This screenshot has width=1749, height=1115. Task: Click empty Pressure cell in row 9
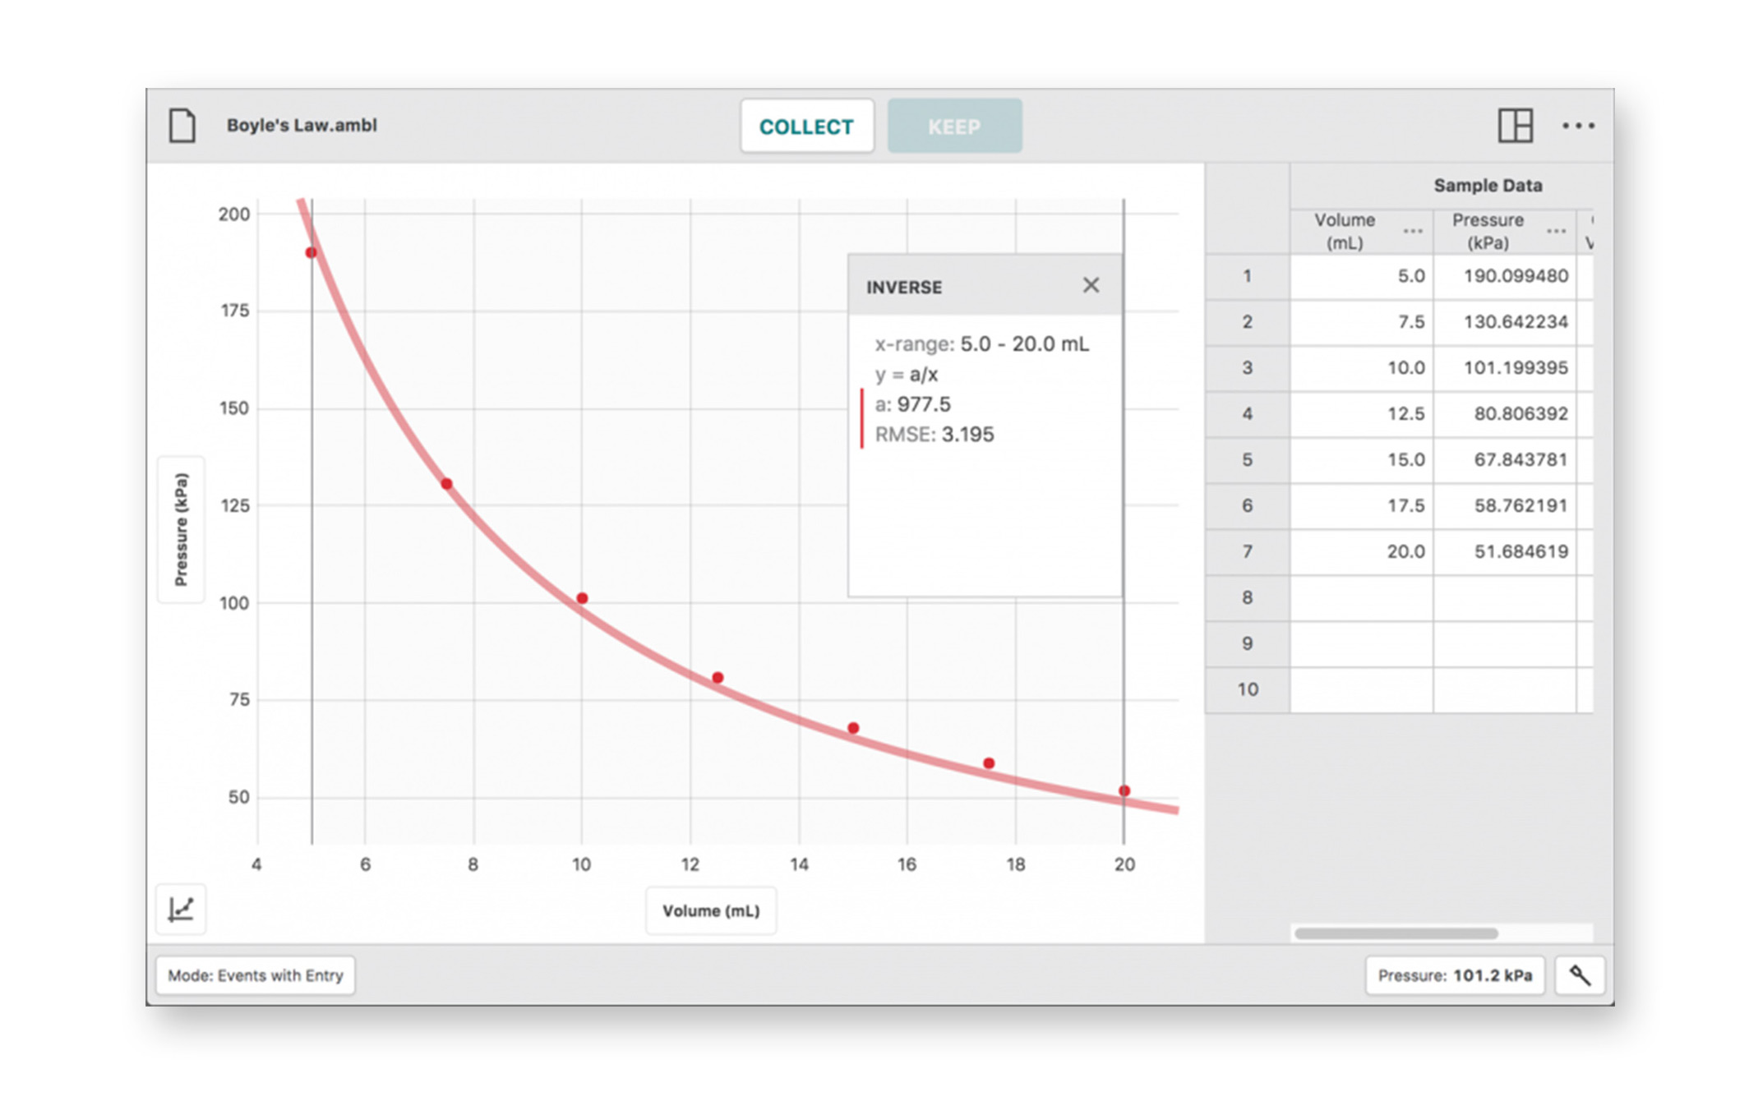tap(1505, 644)
